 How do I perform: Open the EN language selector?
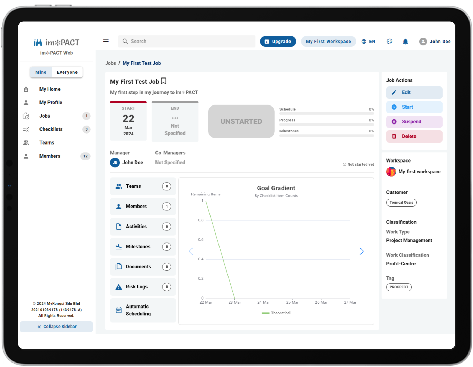[368, 42]
